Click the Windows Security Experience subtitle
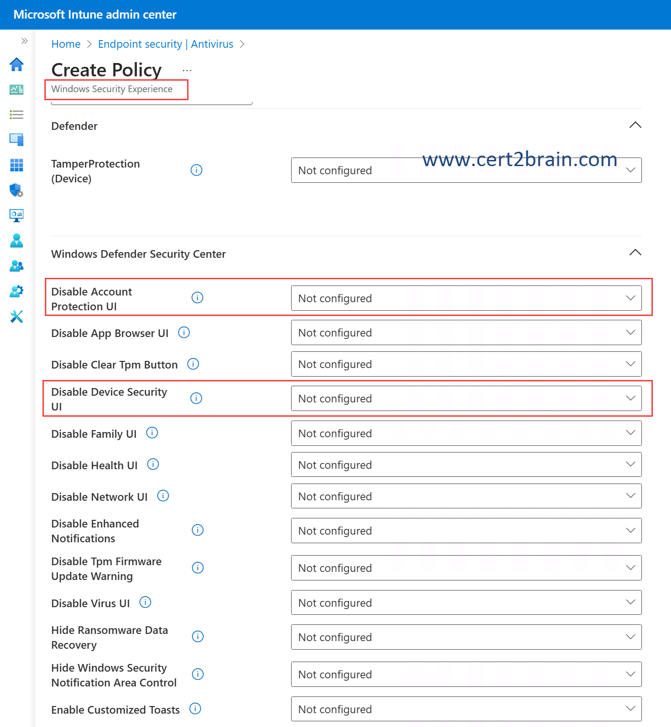The height and width of the screenshot is (727, 671). click(x=112, y=89)
